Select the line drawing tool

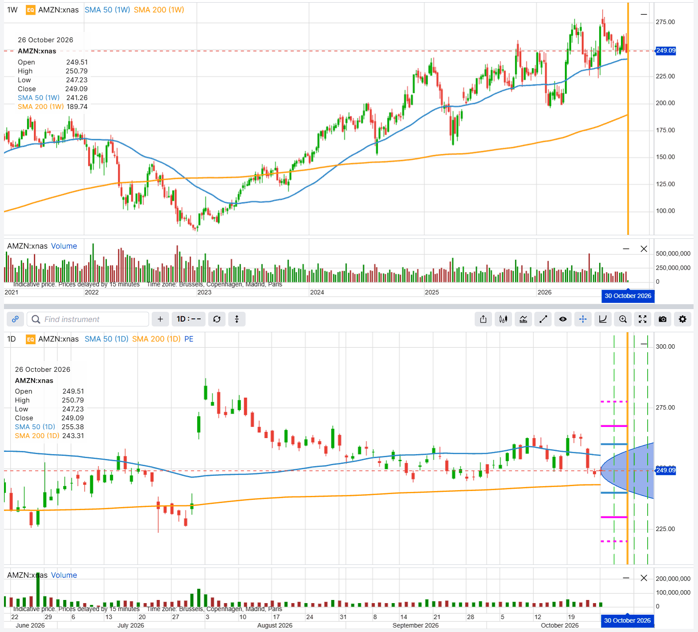[x=543, y=319]
